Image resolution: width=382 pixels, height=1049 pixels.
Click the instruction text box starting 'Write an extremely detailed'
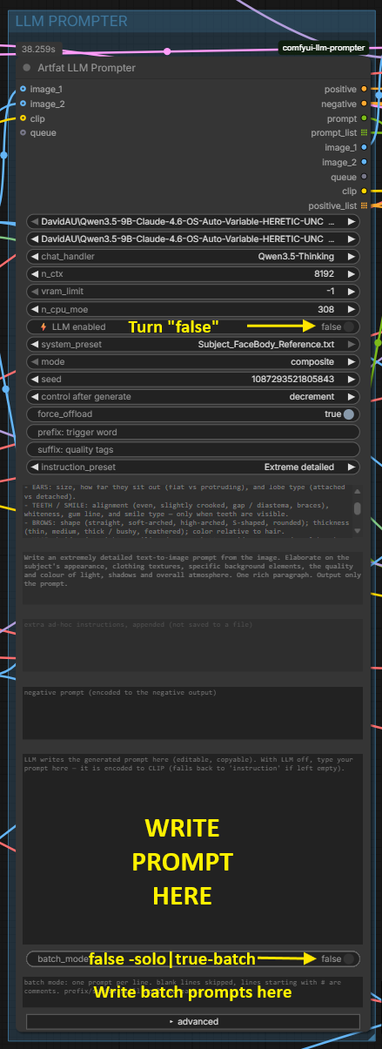193,577
